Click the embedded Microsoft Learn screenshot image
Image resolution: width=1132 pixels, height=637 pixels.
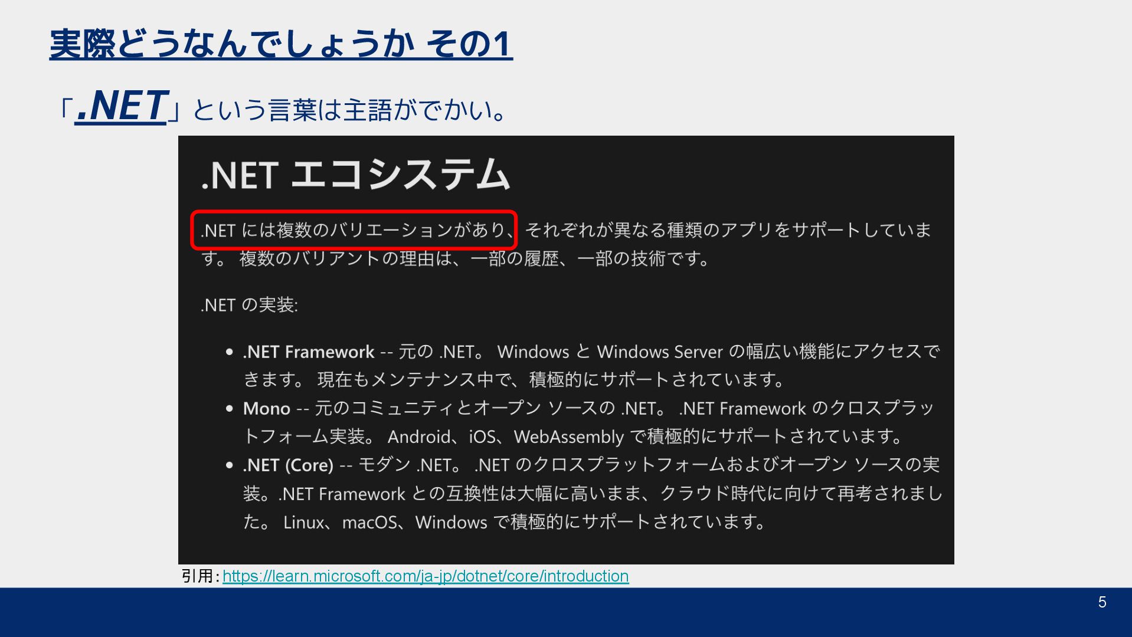pos(566,350)
